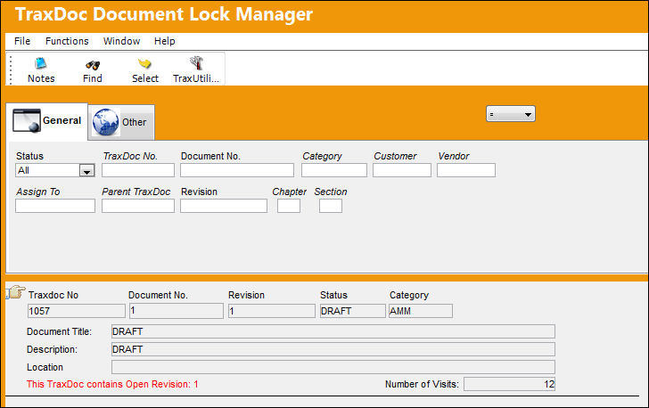The image size is (649, 408).
Task: Click the Find binoculars icon
Action: click(93, 65)
